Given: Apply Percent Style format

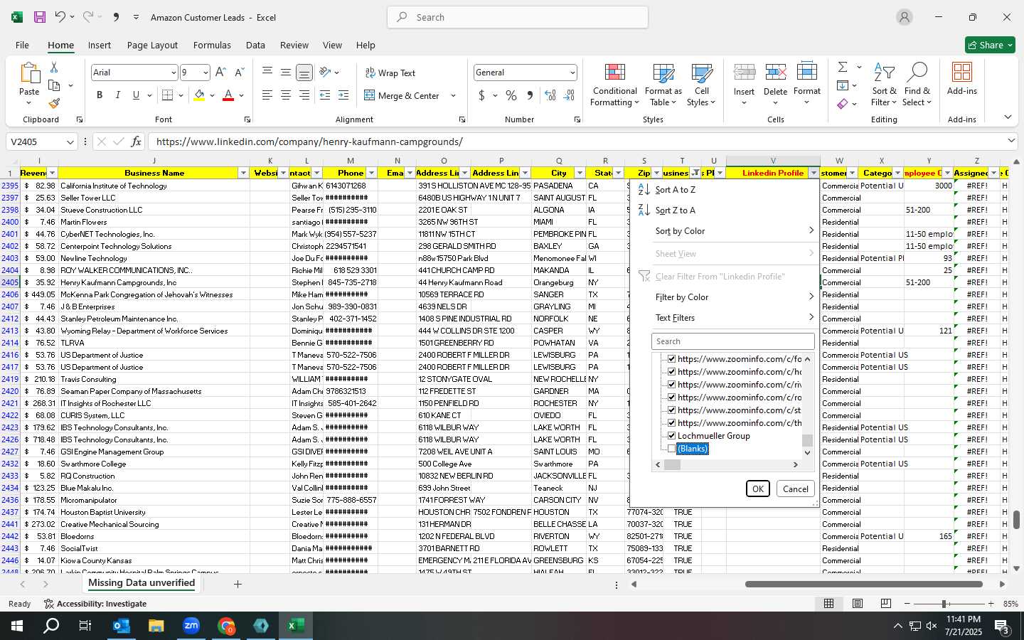Looking at the screenshot, I should [x=511, y=95].
